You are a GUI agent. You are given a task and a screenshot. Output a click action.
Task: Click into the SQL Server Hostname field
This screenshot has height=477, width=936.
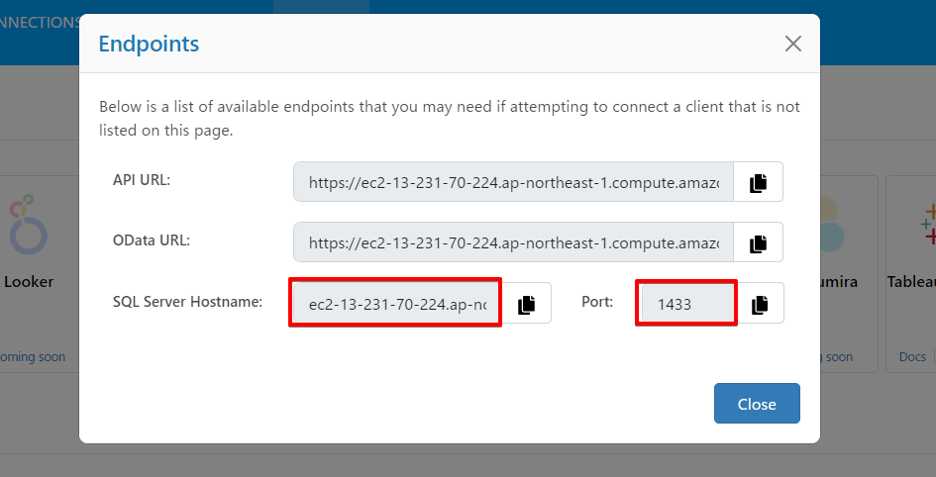(396, 304)
